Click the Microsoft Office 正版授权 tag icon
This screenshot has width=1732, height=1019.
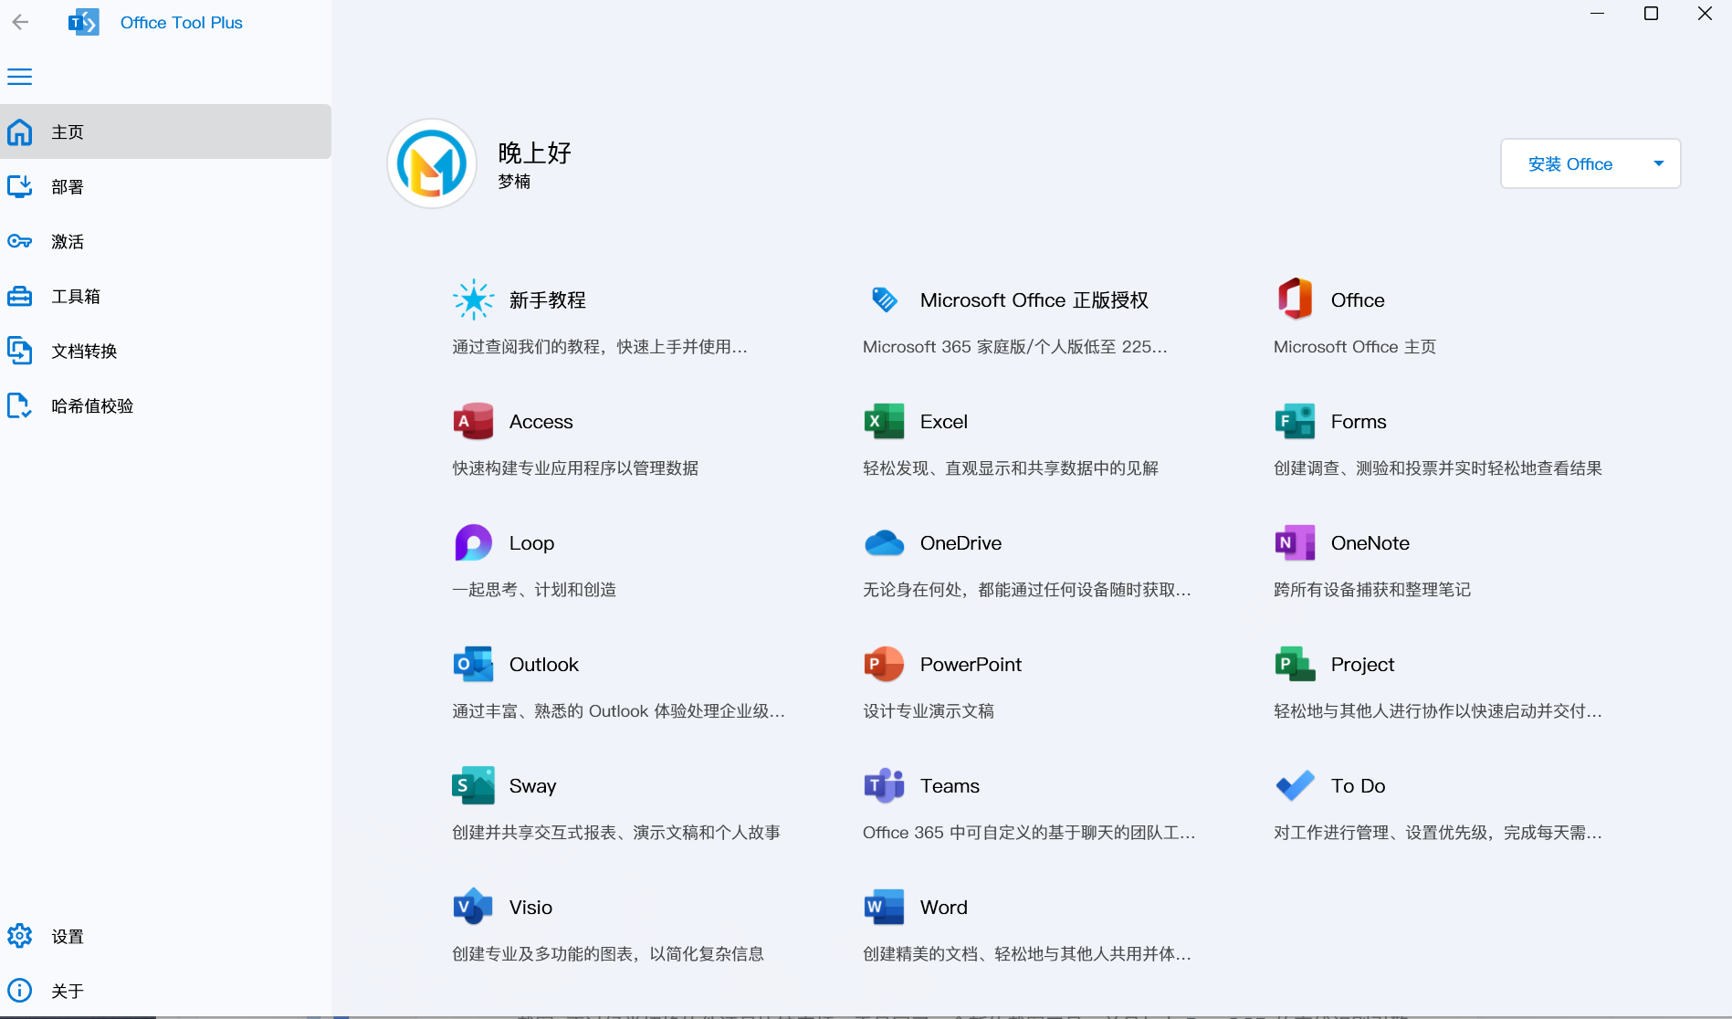pos(884,299)
